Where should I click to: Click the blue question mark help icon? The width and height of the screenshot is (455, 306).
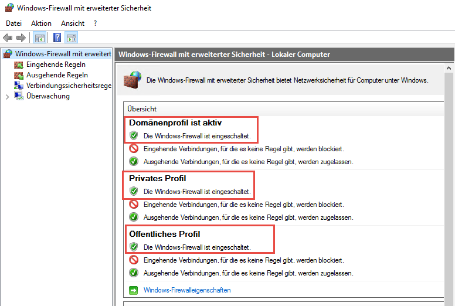point(57,38)
